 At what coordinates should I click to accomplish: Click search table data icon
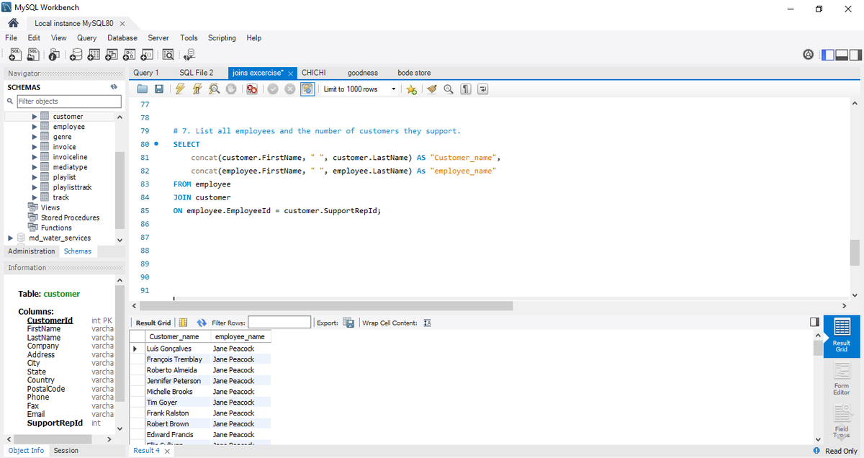(168, 53)
